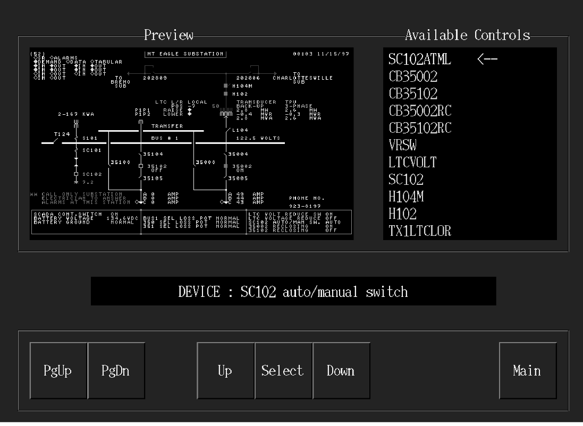Click the Down navigation button
The height and width of the screenshot is (426, 583).
pyautogui.click(x=341, y=371)
